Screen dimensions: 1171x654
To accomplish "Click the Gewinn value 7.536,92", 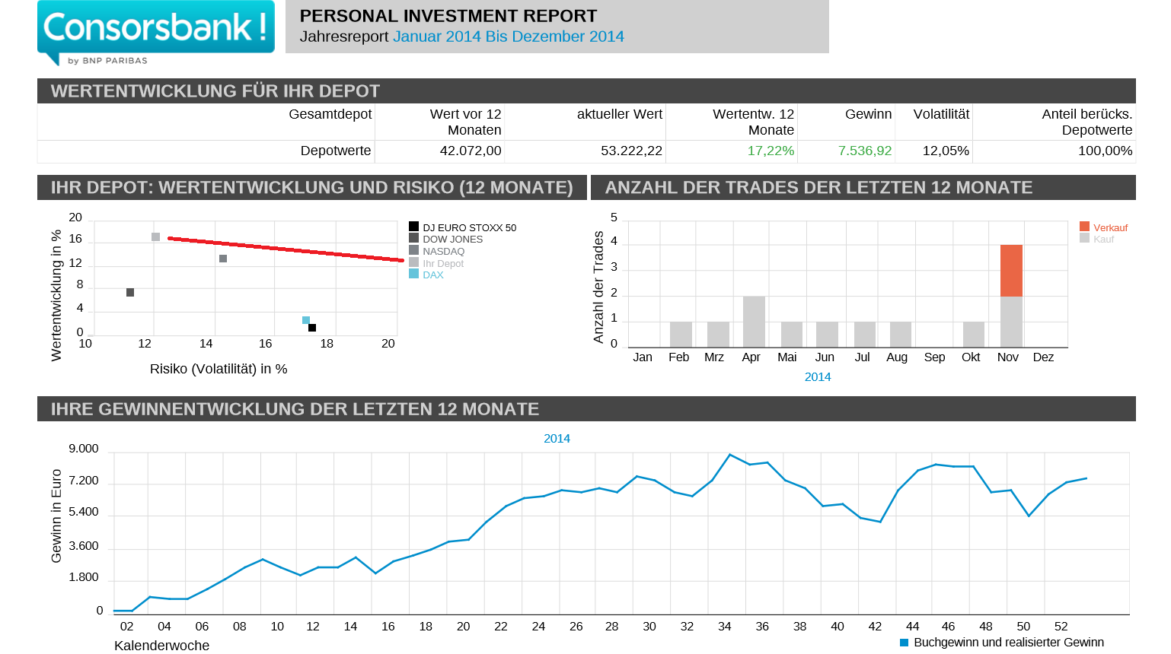I will coord(864,151).
